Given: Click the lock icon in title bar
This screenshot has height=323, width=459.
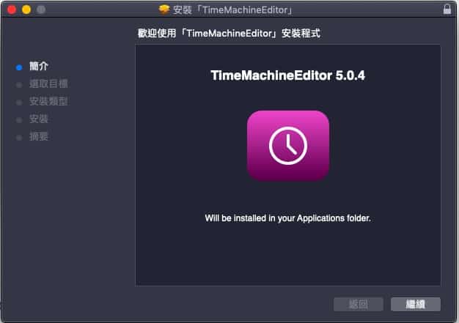Looking at the screenshot, I should tap(447, 9).
